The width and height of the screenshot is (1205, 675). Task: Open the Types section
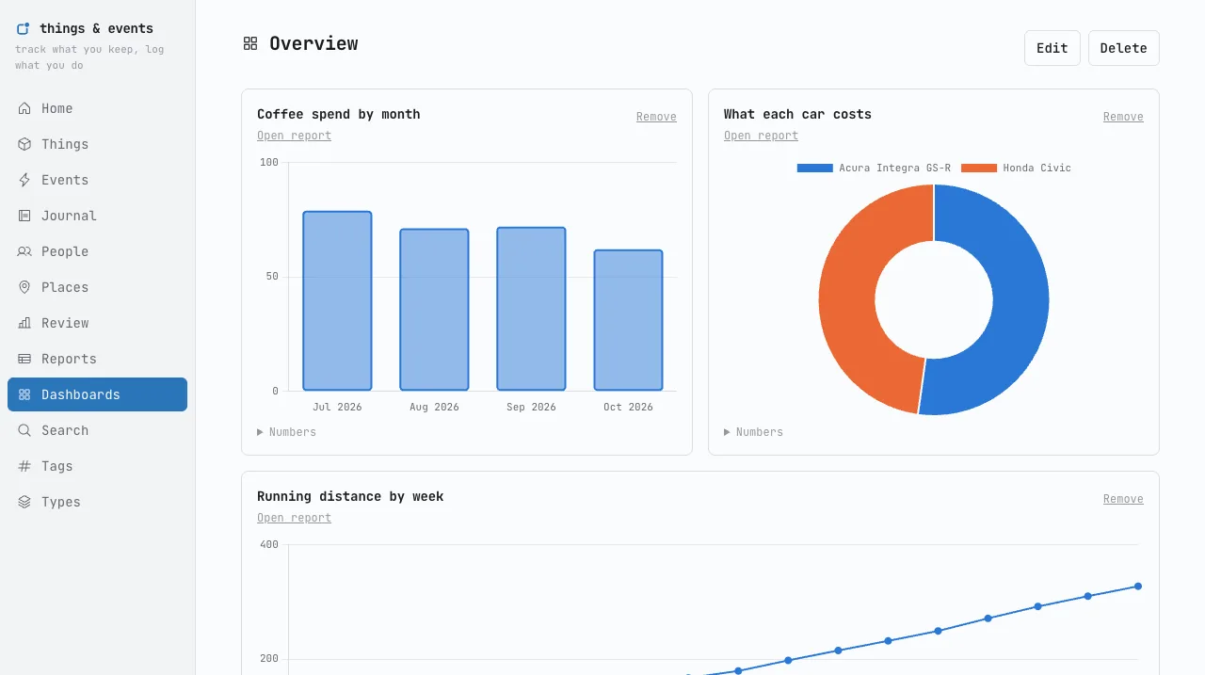pyautogui.click(x=97, y=502)
